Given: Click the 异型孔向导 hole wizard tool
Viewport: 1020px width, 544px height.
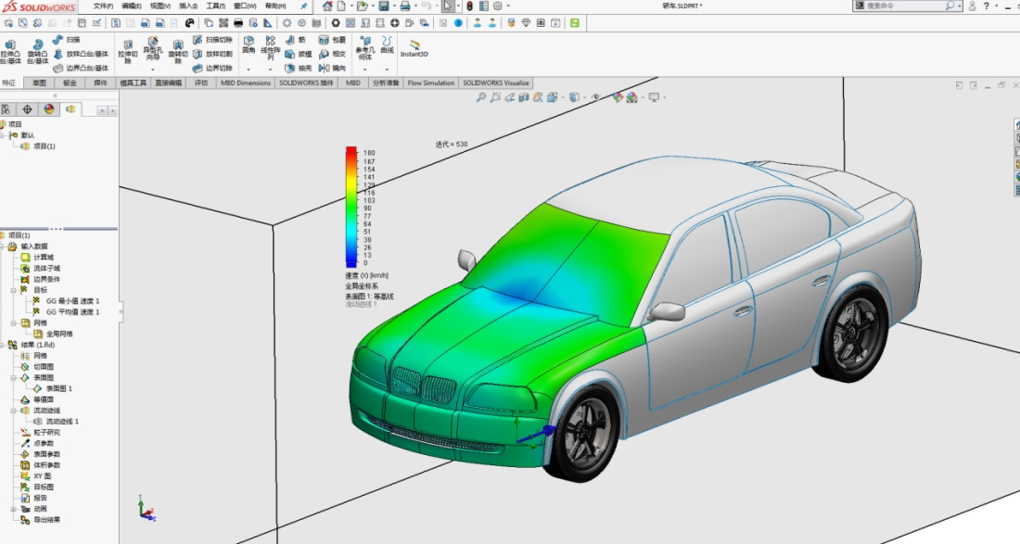Looking at the screenshot, I should 152,49.
